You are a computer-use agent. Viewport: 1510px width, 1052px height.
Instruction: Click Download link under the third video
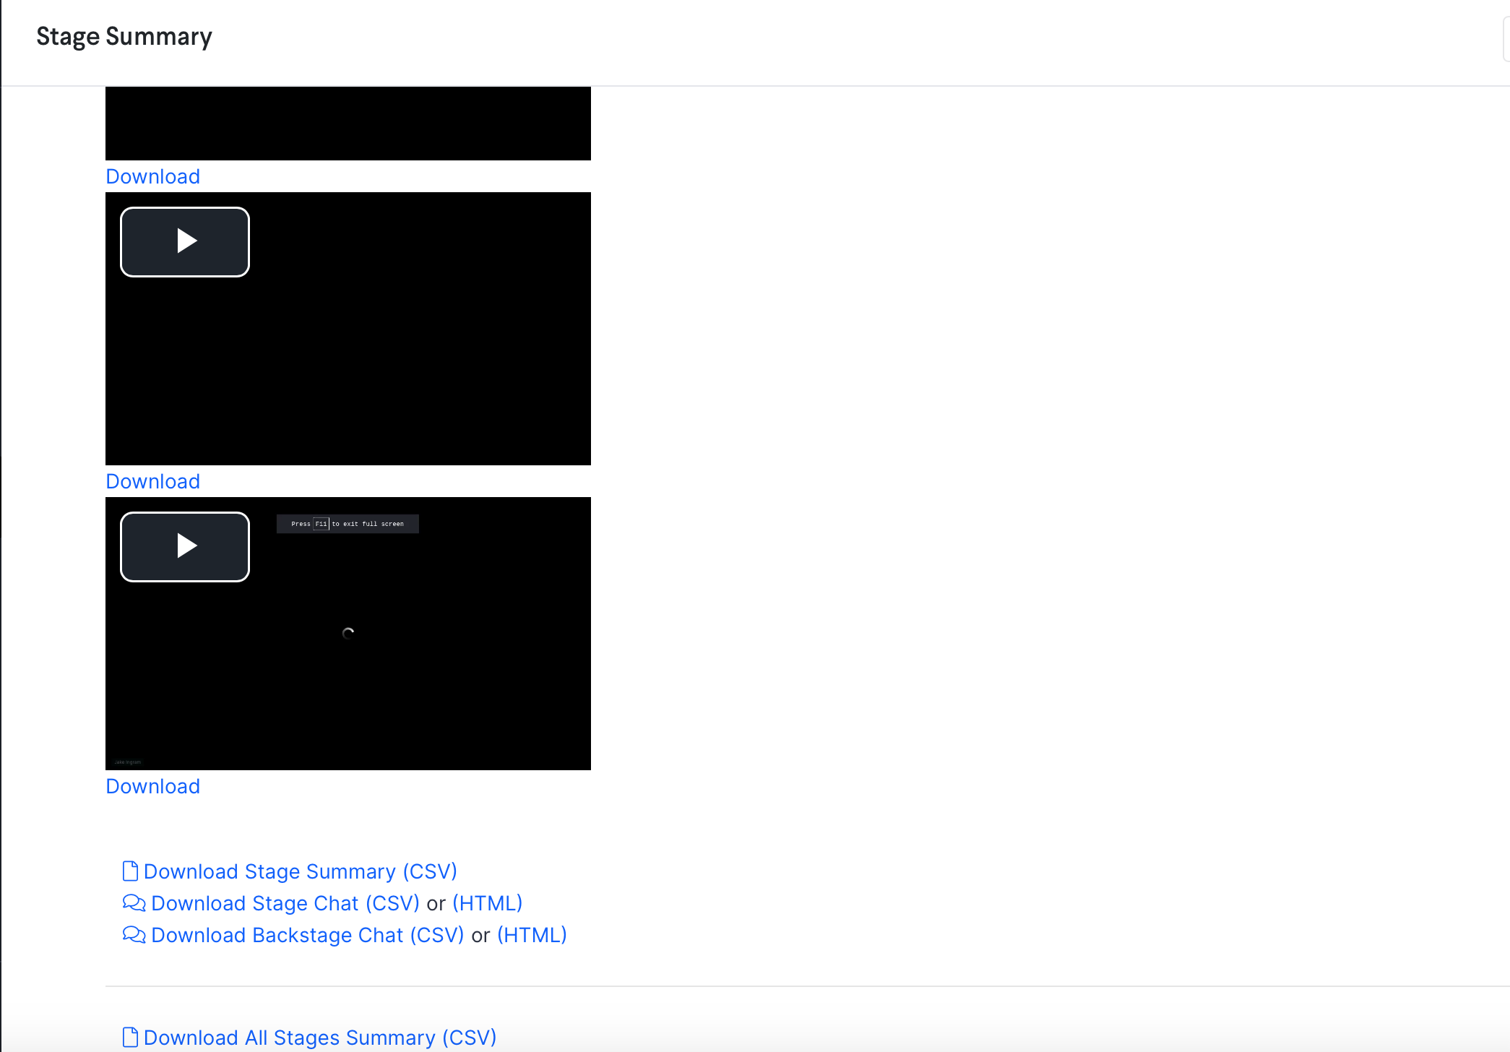153,786
